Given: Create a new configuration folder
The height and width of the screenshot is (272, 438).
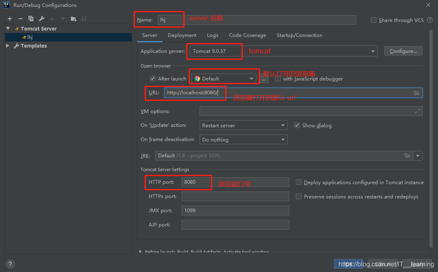Looking at the screenshot, I should pos(73,19).
